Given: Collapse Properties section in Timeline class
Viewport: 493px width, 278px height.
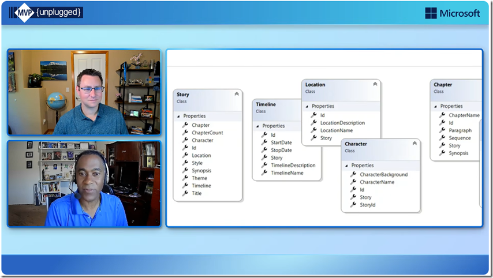Looking at the screenshot, I should 257,126.
